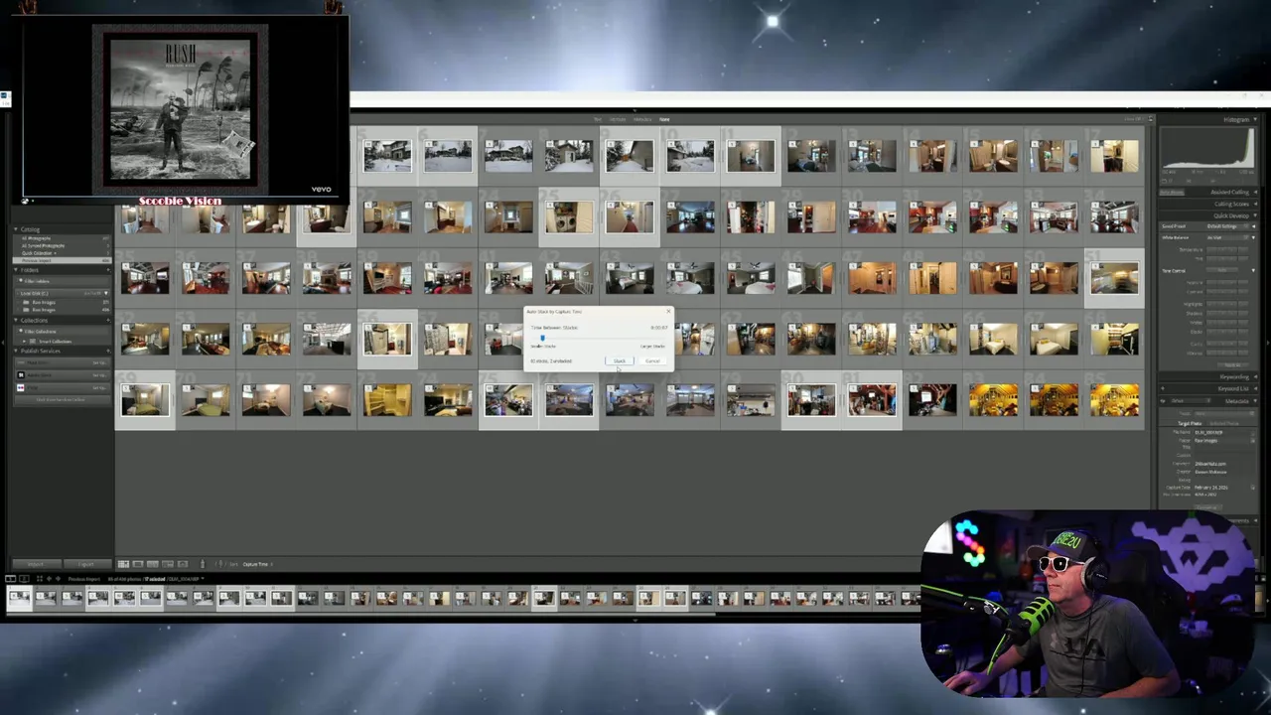Cancel the Auto-Stack by Capture Time dialog

pos(652,360)
